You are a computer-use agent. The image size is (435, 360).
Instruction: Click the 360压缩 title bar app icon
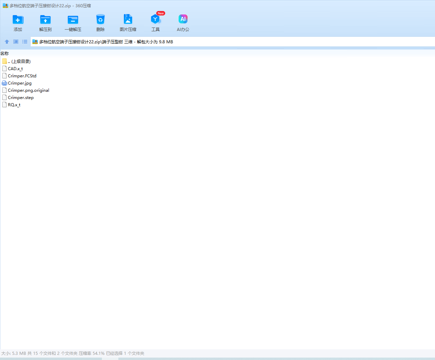[5, 6]
